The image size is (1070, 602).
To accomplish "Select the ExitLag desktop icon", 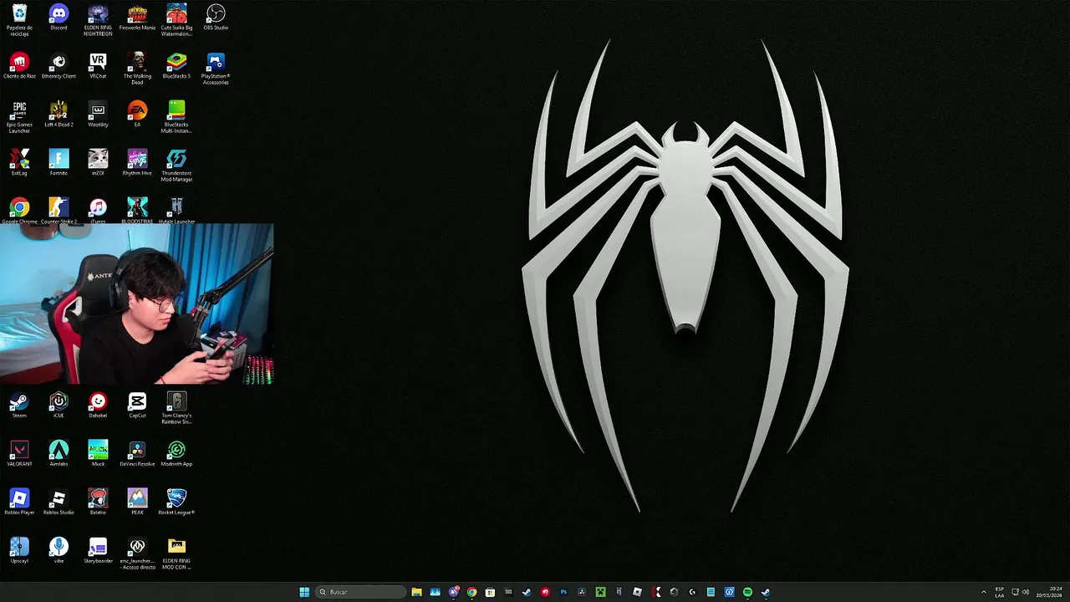I will pyautogui.click(x=19, y=162).
